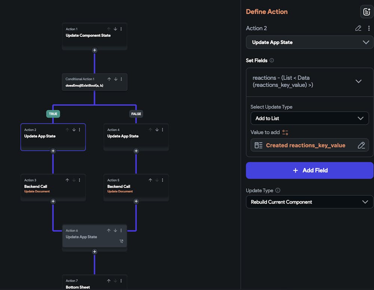The image size is (374, 290).
Task: Click the branch icon on Action 6 node
Action: click(x=121, y=241)
